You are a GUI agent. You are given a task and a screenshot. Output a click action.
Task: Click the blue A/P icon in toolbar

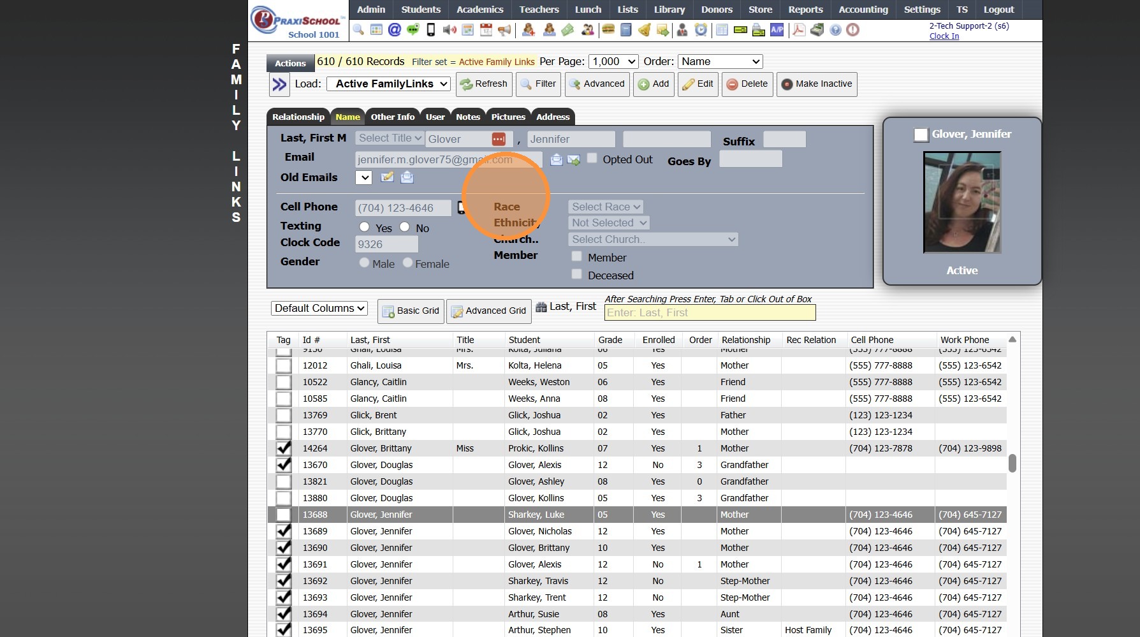coord(777,30)
